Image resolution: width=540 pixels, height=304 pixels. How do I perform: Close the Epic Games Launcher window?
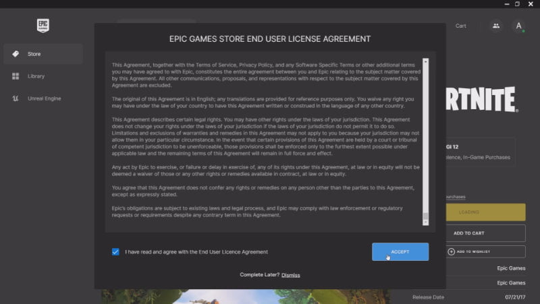531,4
